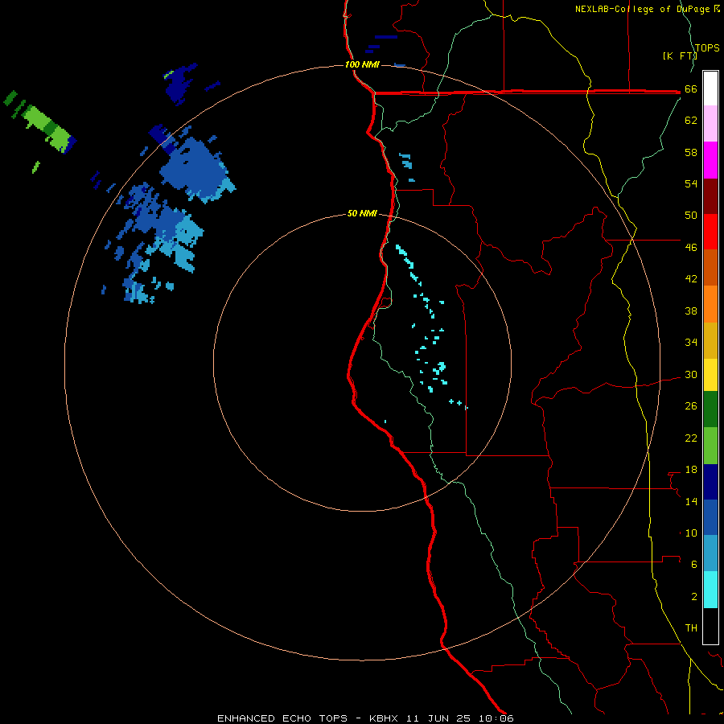This screenshot has height=724, width=724.
Task: Click the 'ENHANCED ECHO TOPS' product caption
Action: tap(282, 718)
